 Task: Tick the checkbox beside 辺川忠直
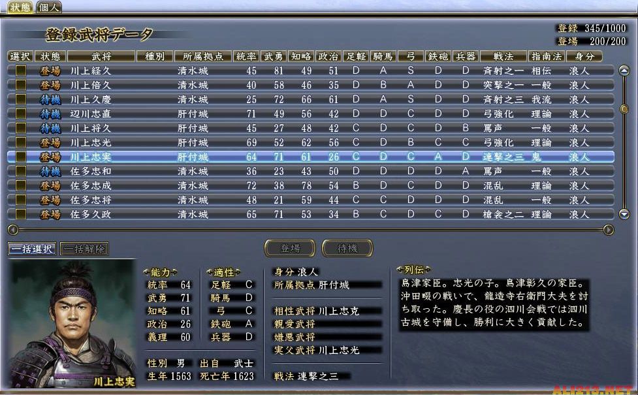click(x=21, y=114)
